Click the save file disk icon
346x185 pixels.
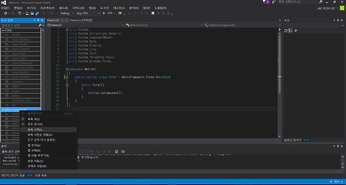32,13
